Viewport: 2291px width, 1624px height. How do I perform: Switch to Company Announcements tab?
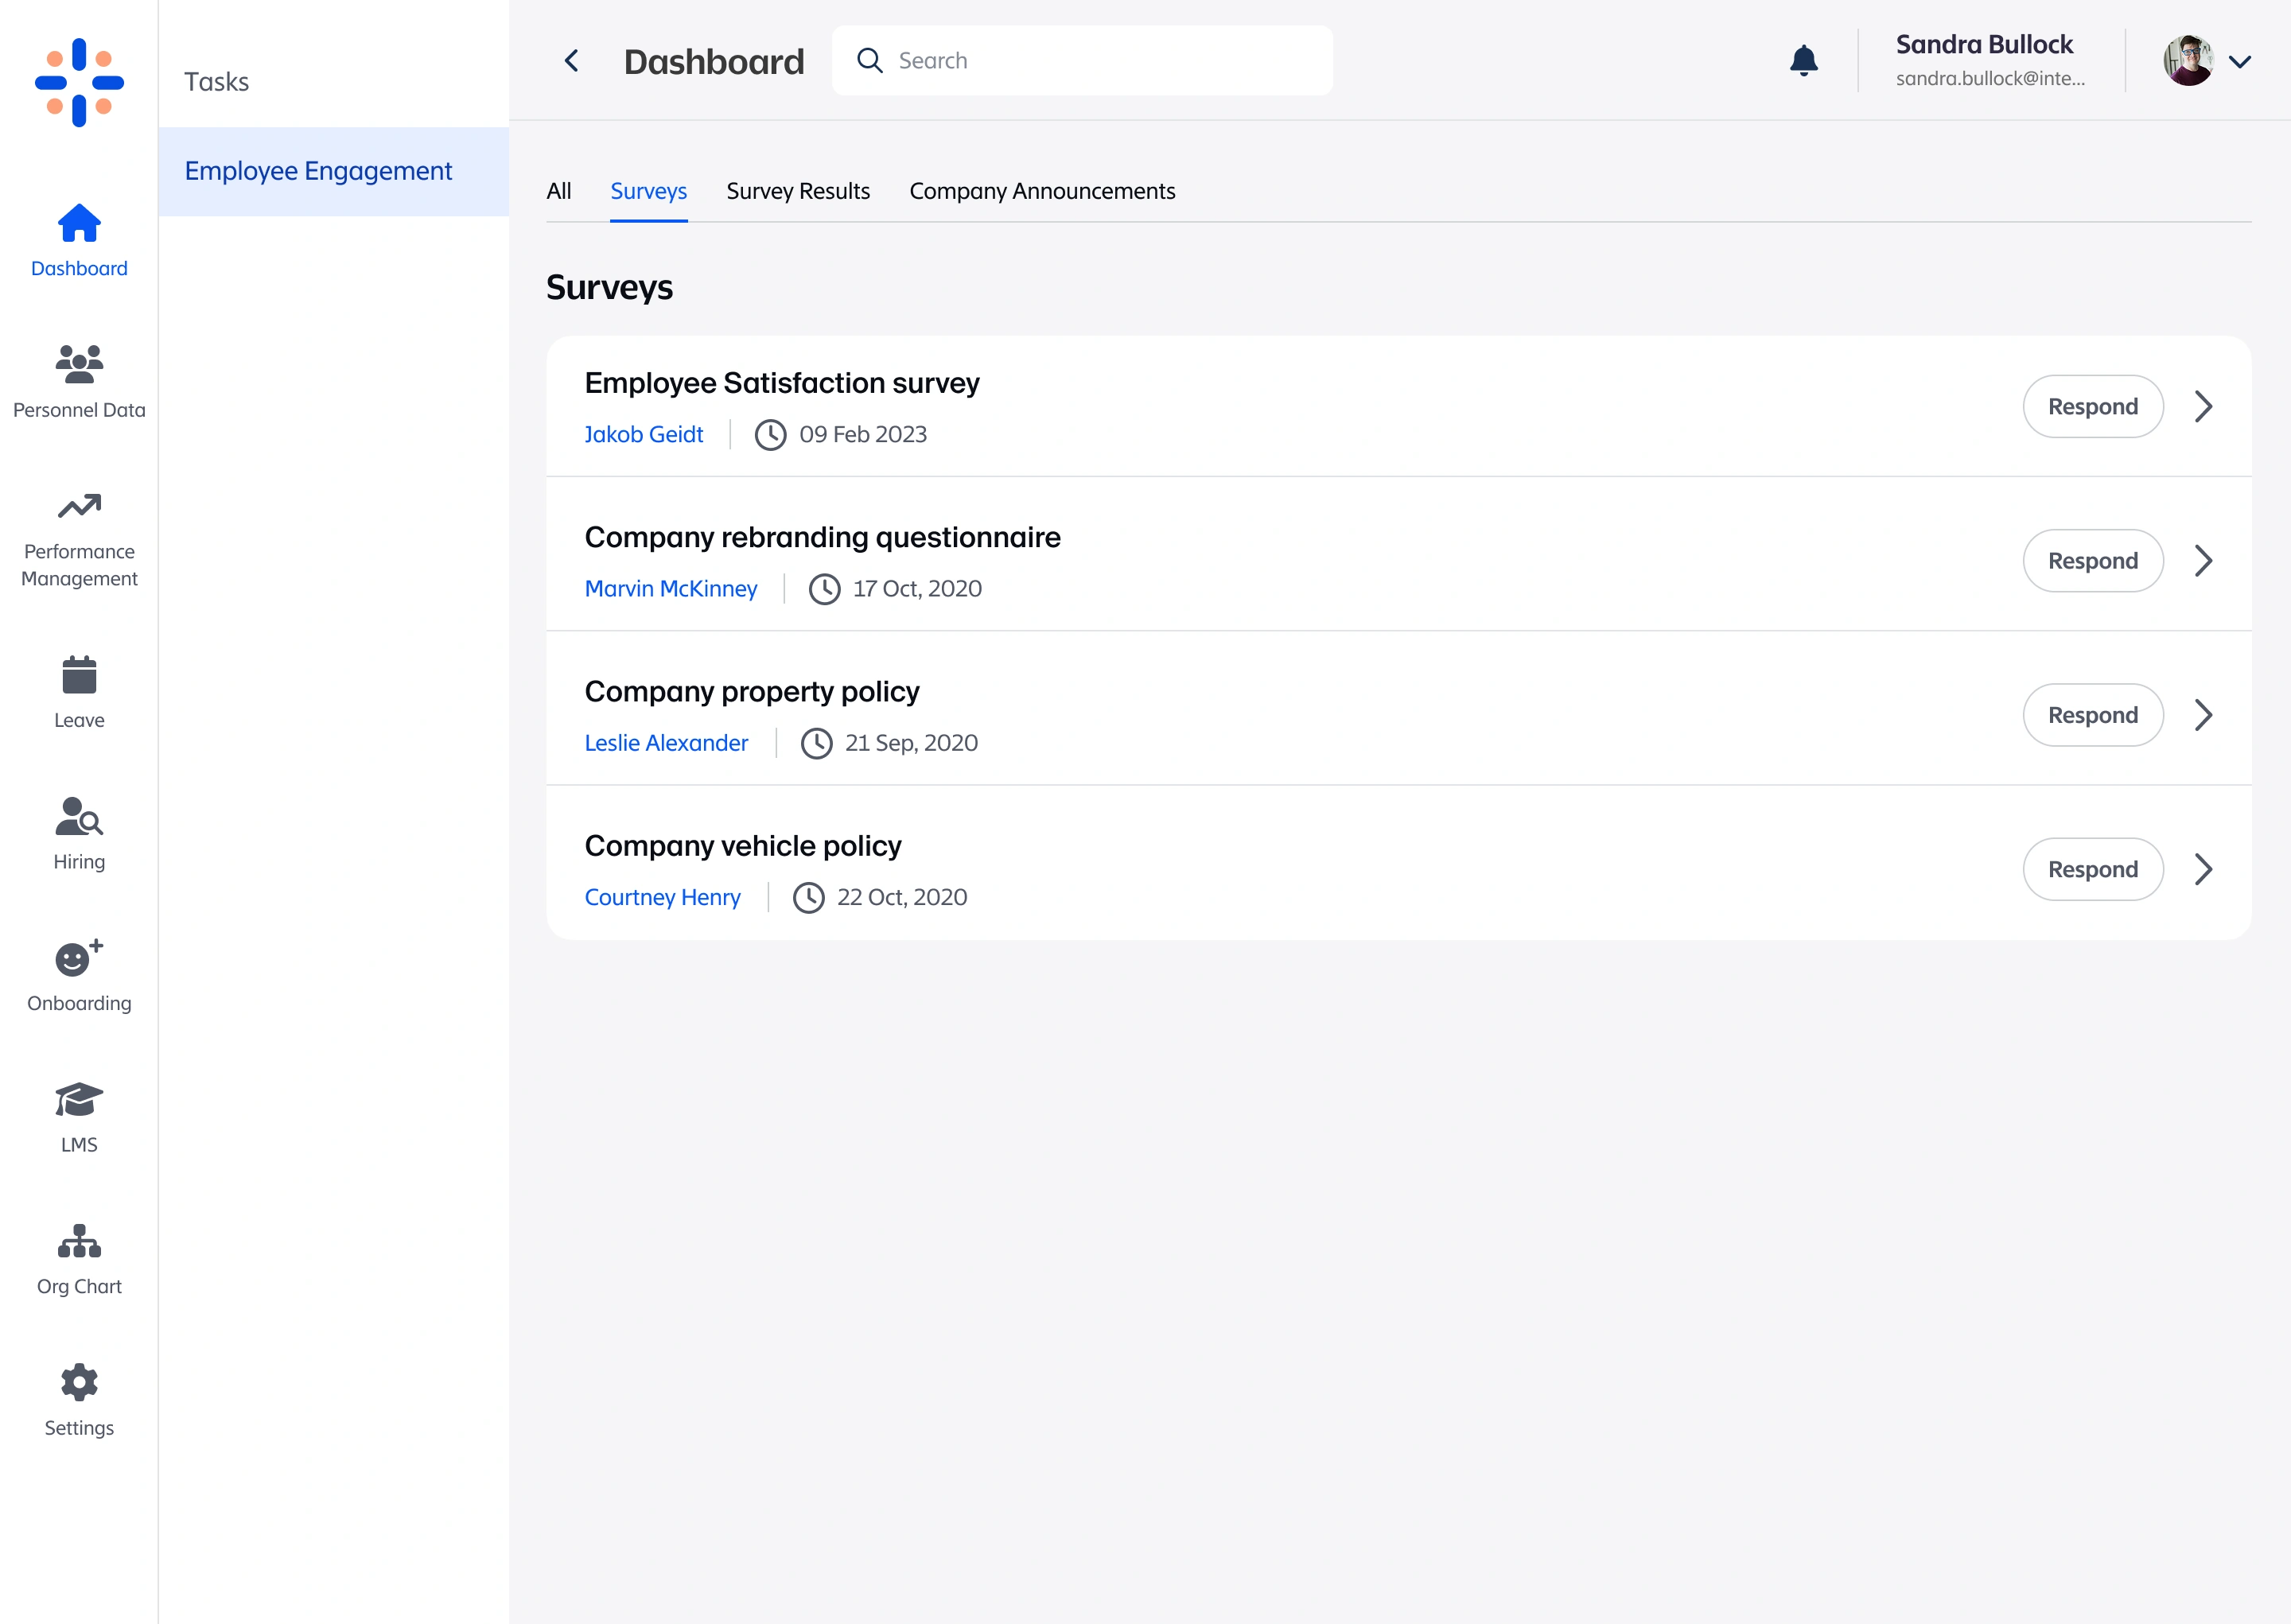1041,191
